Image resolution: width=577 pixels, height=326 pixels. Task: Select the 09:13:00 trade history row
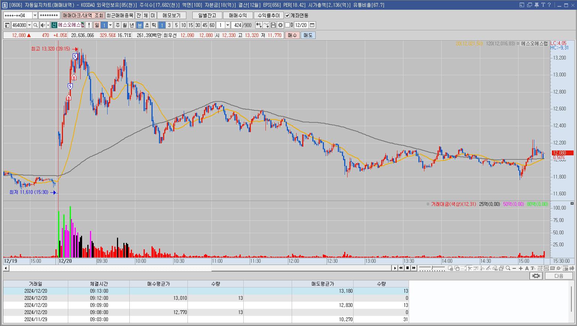(206, 291)
